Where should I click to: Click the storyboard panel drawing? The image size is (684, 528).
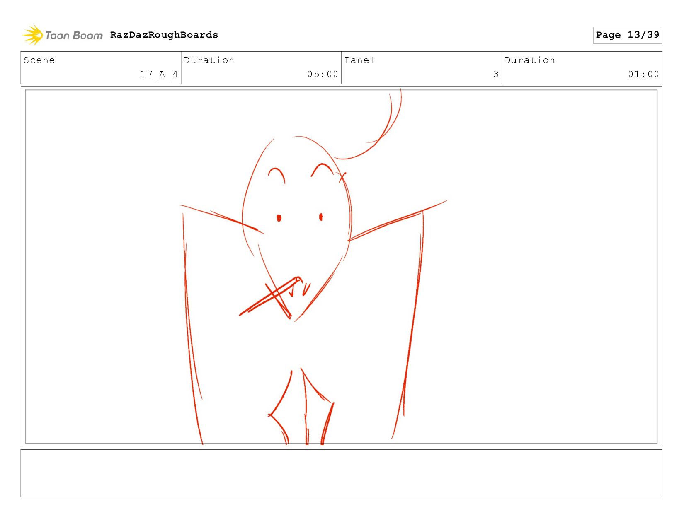[341, 267]
